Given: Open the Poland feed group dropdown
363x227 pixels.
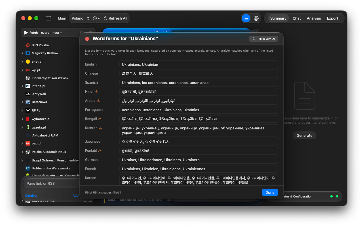Looking at the screenshot, I should coord(81,18).
